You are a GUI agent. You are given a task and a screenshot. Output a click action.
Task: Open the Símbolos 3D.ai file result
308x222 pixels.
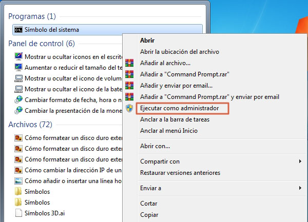(x=45, y=213)
